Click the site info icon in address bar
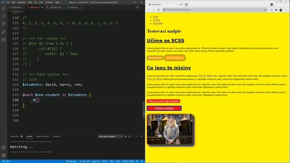Image resolution: width=290 pixels, height=163 pixels. (164, 10)
